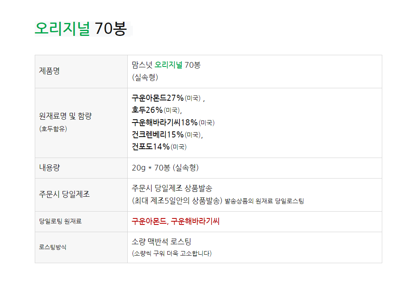The width and height of the screenshot is (417, 293).
Task: Click the red 구운아몬드, 구운해바라기씨 text
Action: pyautogui.click(x=175, y=222)
